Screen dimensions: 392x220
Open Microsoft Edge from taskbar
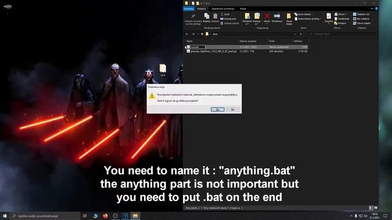pos(96,216)
